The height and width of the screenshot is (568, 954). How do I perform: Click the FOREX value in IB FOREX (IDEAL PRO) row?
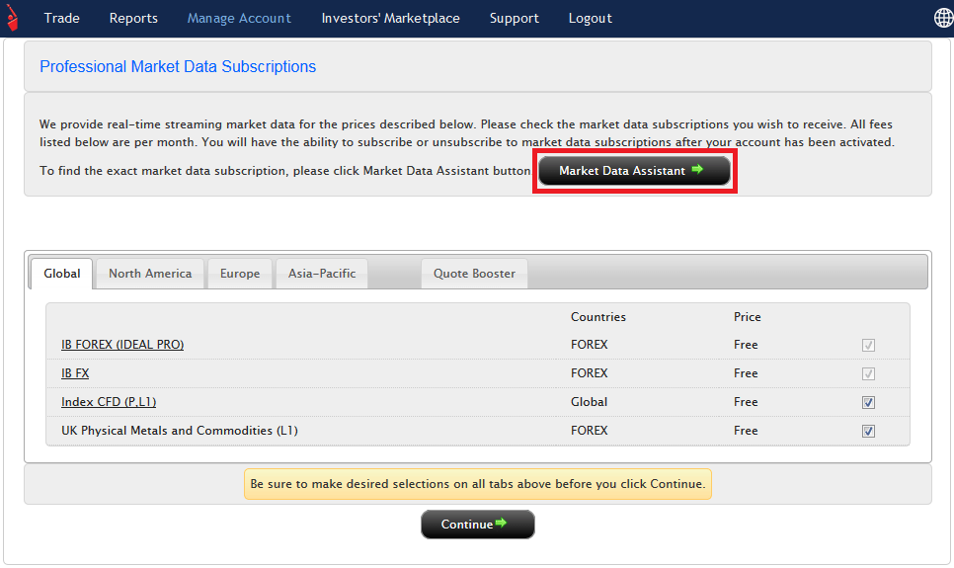tap(589, 345)
